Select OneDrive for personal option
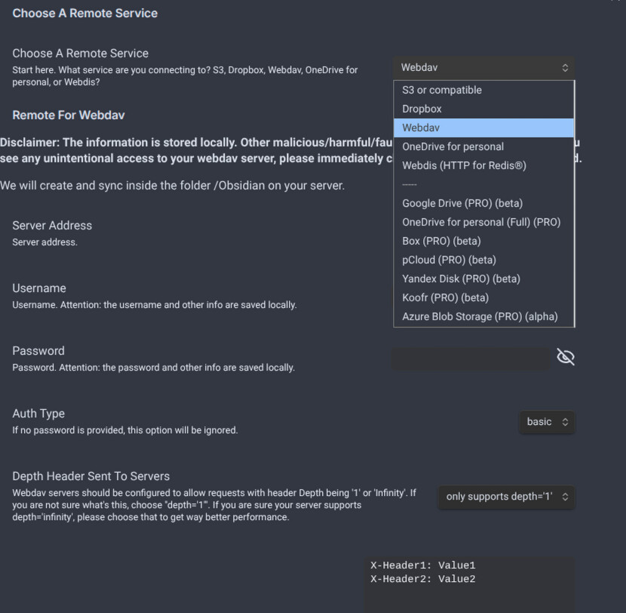Image resolution: width=626 pixels, height=613 pixels. [x=453, y=146]
